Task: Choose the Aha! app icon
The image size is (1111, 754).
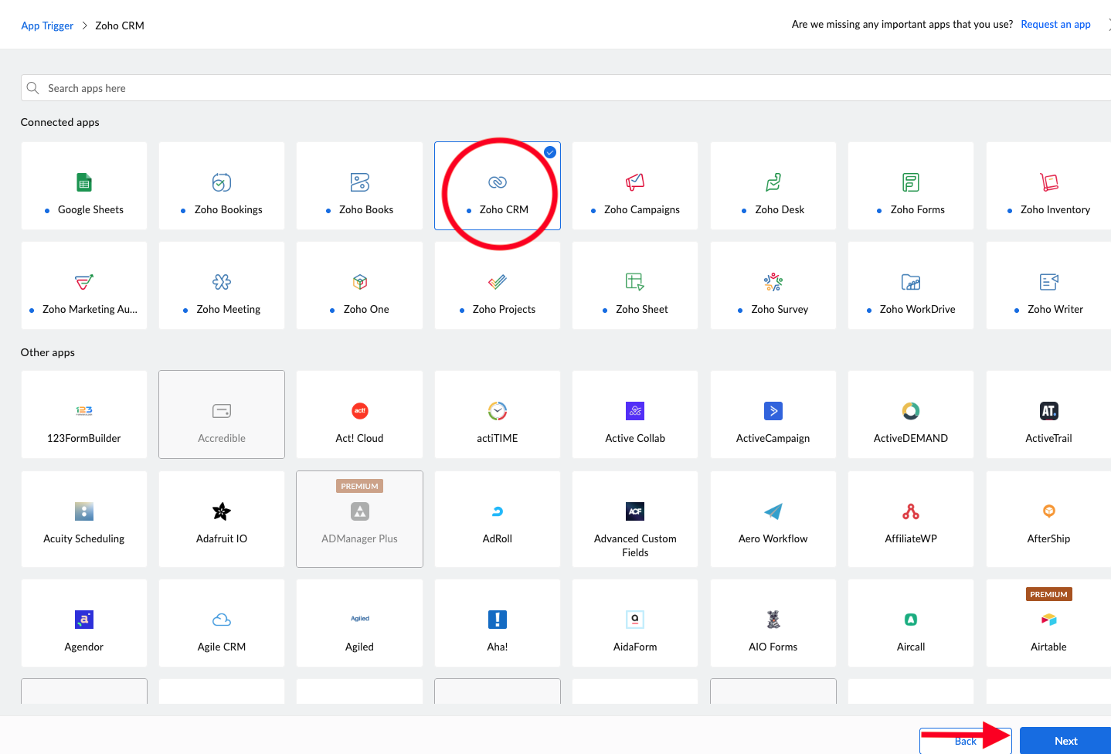Action: click(498, 620)
